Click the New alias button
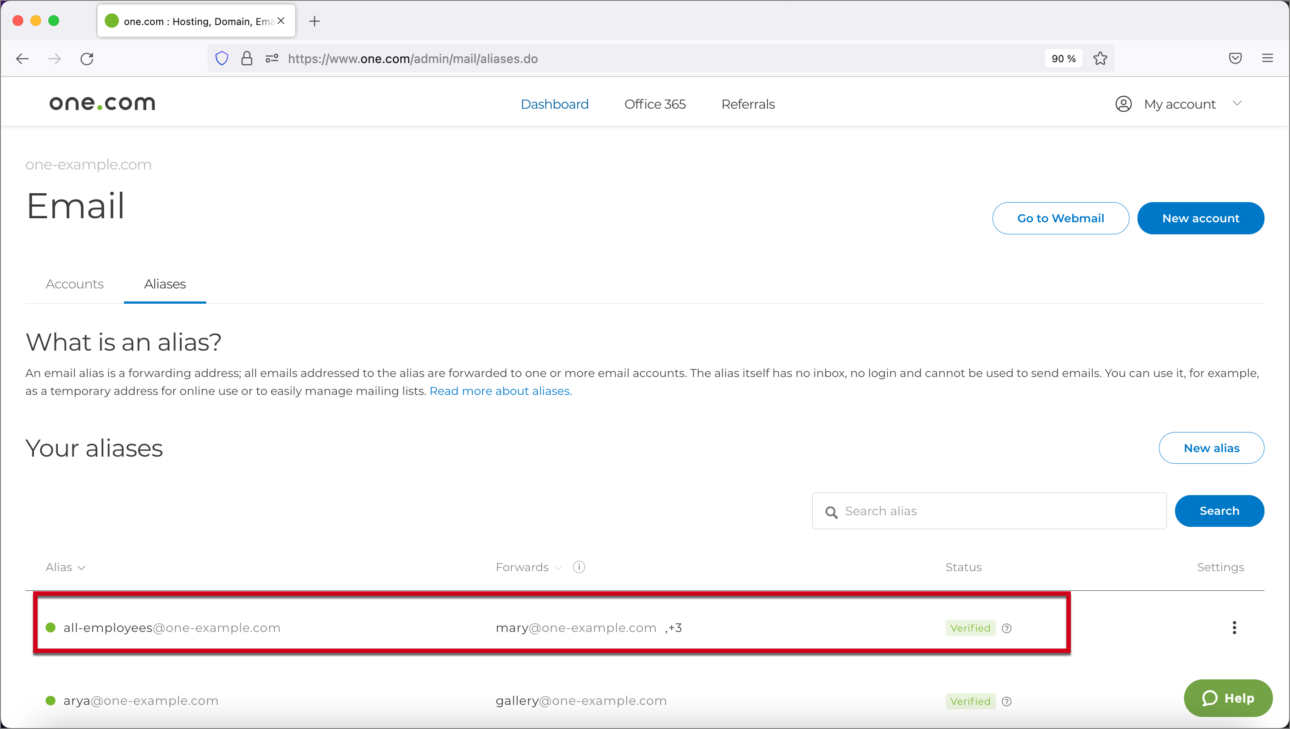This screenshot has width=1290, height=729. point(1211,448)
